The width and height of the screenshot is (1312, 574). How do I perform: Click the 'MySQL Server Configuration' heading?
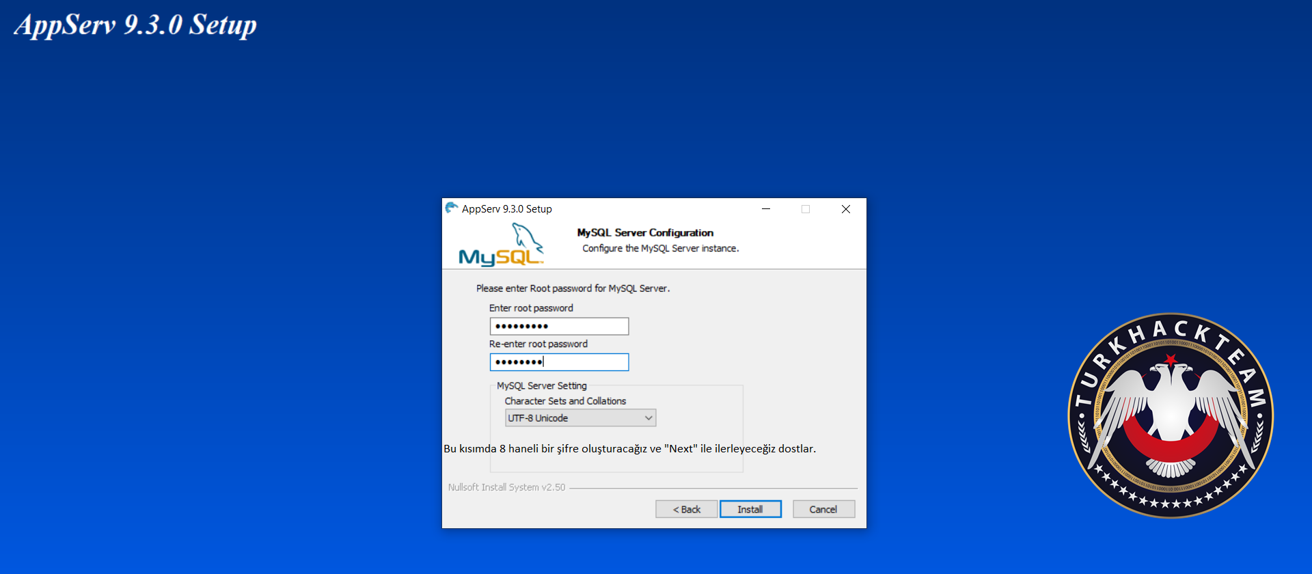point(645,232)
